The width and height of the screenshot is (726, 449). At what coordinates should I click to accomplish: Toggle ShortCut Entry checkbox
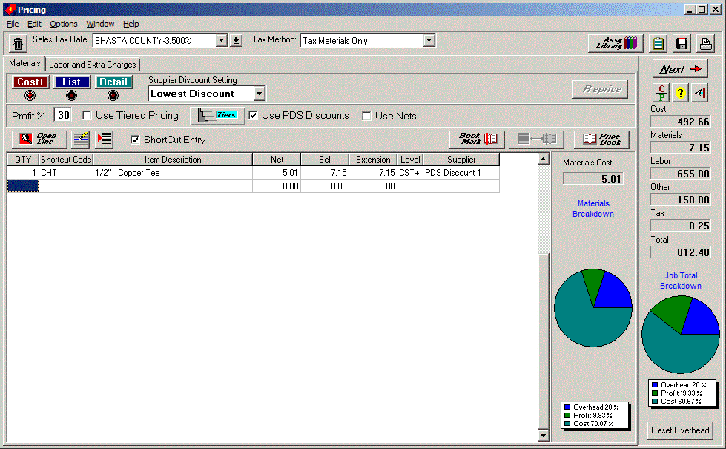[x=135, y=140]
